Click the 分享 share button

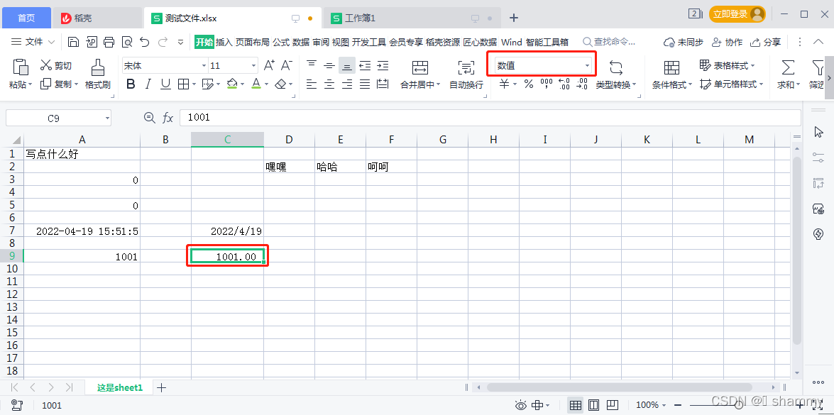coord(766,42)
